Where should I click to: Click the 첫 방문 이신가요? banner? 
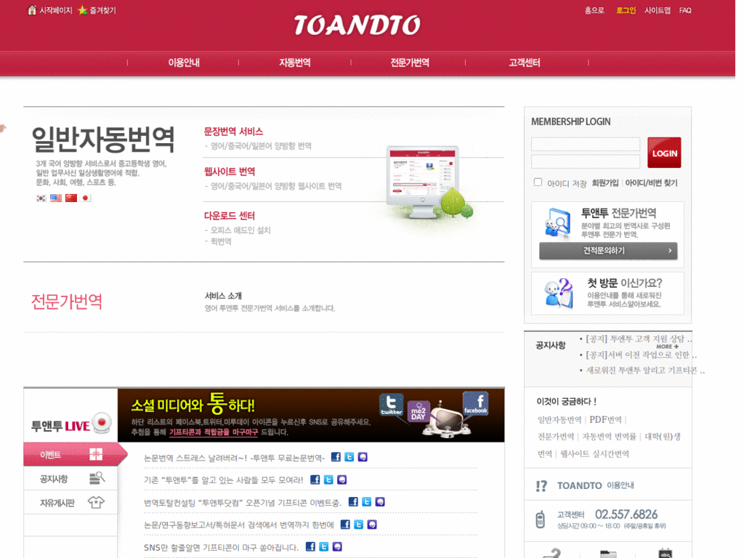click(608, 294)
